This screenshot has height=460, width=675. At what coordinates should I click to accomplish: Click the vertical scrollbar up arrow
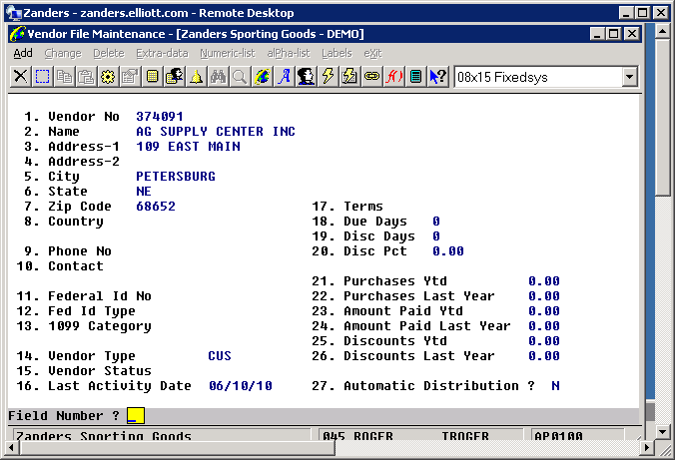click(x=662, y=31)
